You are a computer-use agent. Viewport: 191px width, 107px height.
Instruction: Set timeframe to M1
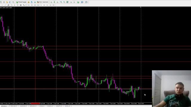pos(29,5)
